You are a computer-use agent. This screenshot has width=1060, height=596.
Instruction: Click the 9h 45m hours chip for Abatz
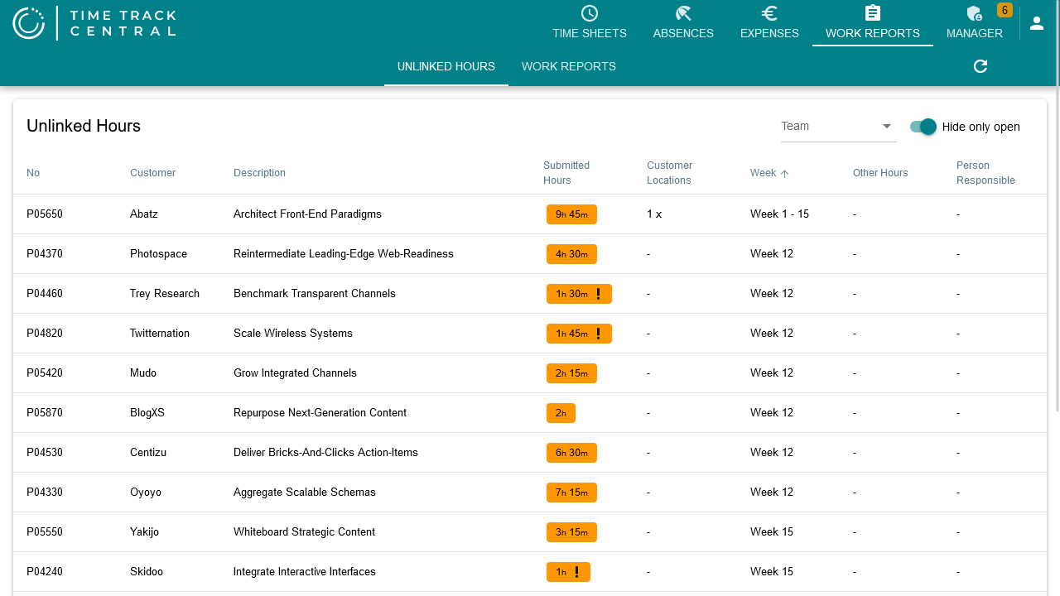(x=571, y=214)
